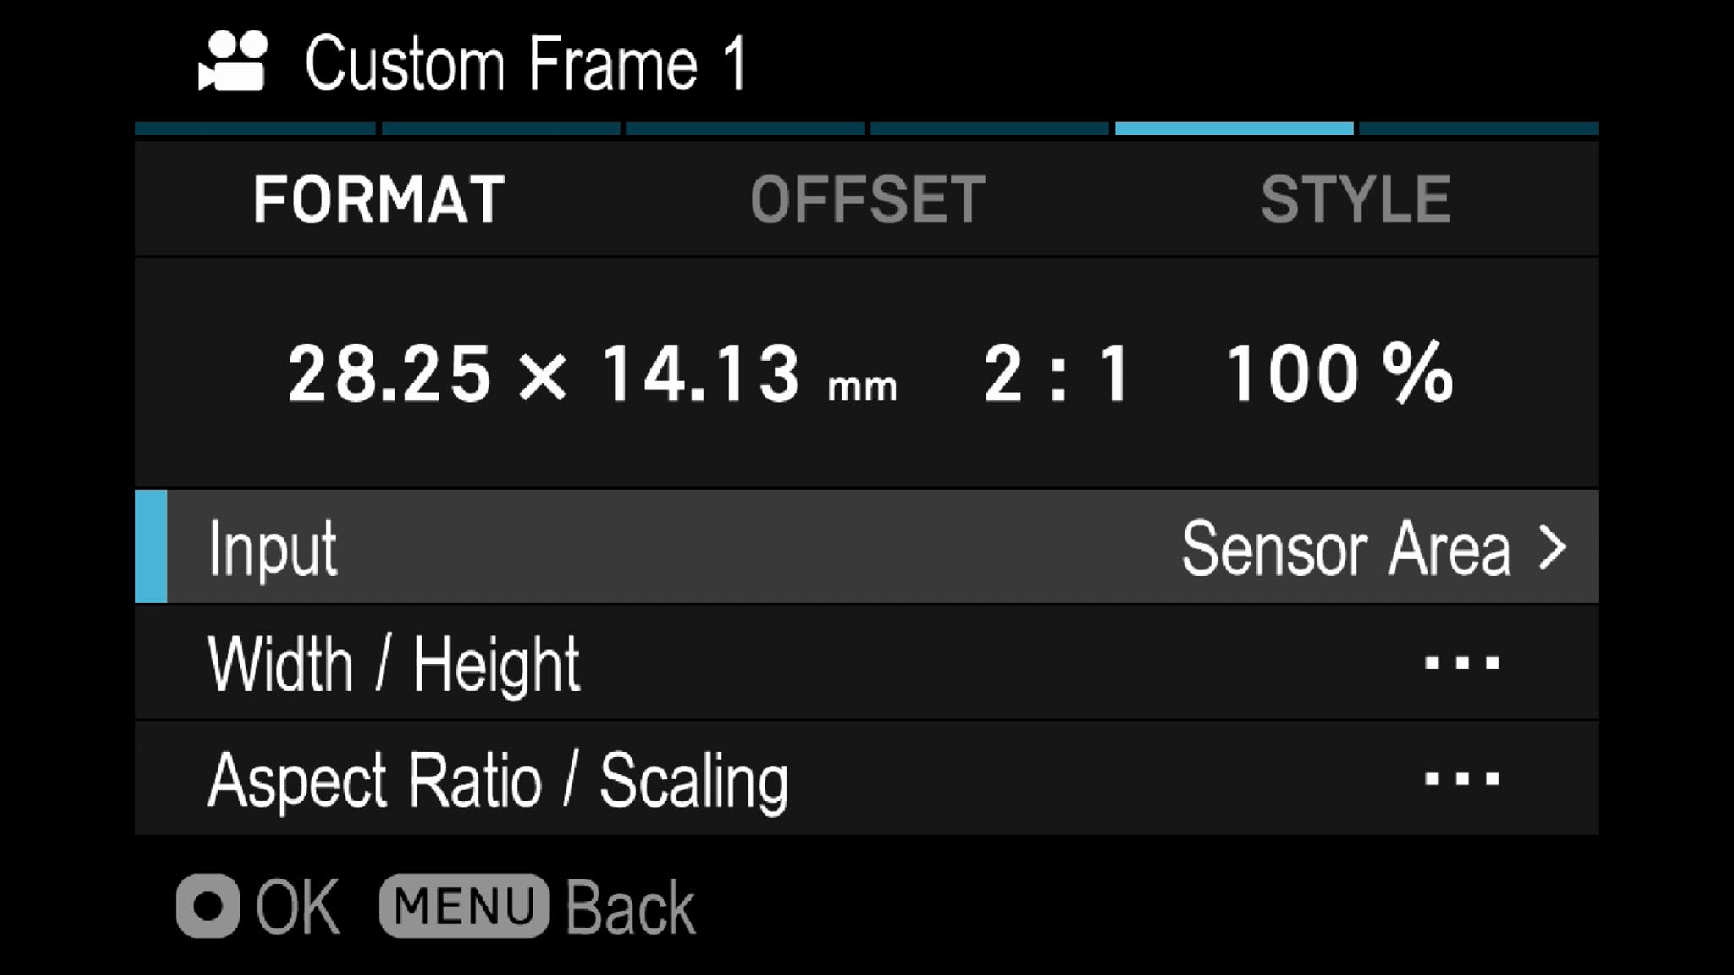The width and height of the screenshot is (1734, 975).
Task: Expand Sensor Area chevron arrow
Action: (x=1553, y=548)
